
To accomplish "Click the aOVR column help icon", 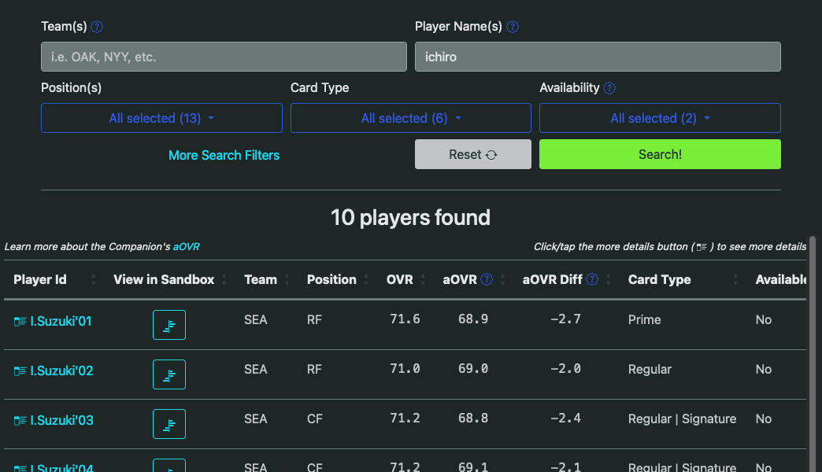I will point(487,280).
